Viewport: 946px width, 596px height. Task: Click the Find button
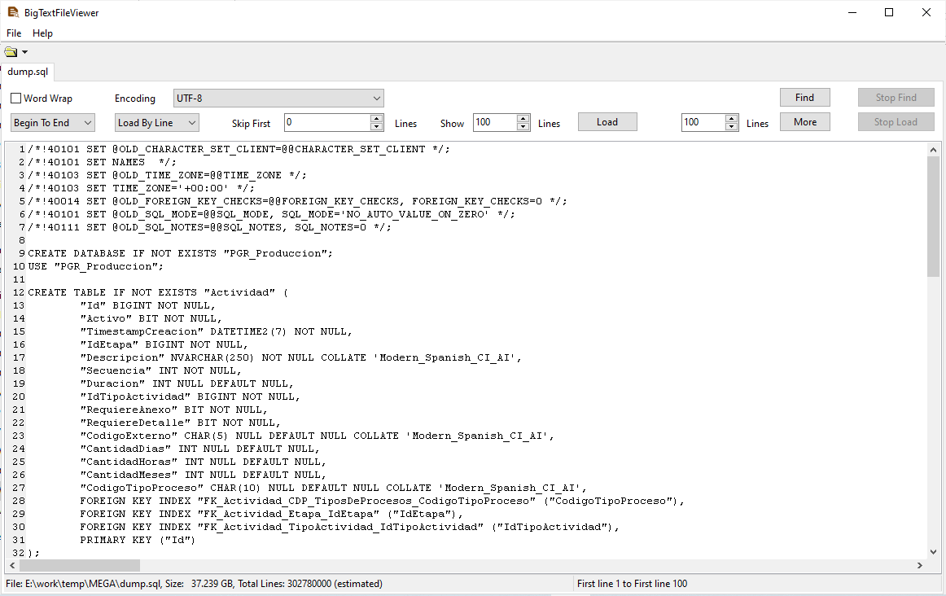pyautogui.click(x=804, y=97)
